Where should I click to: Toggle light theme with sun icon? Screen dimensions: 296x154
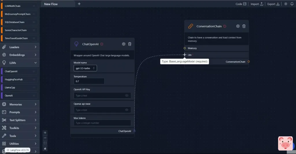pyautogui.click(x=286, y=4)
